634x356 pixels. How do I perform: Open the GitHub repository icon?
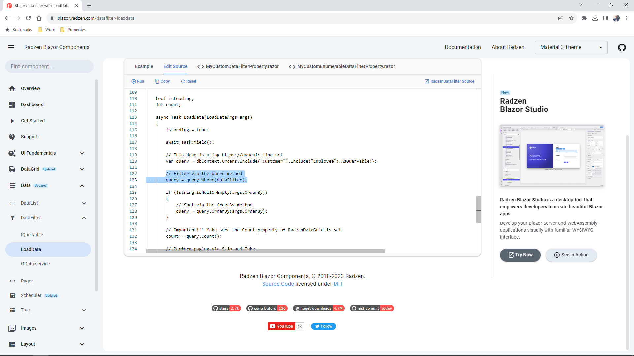[x=622, y=47]
